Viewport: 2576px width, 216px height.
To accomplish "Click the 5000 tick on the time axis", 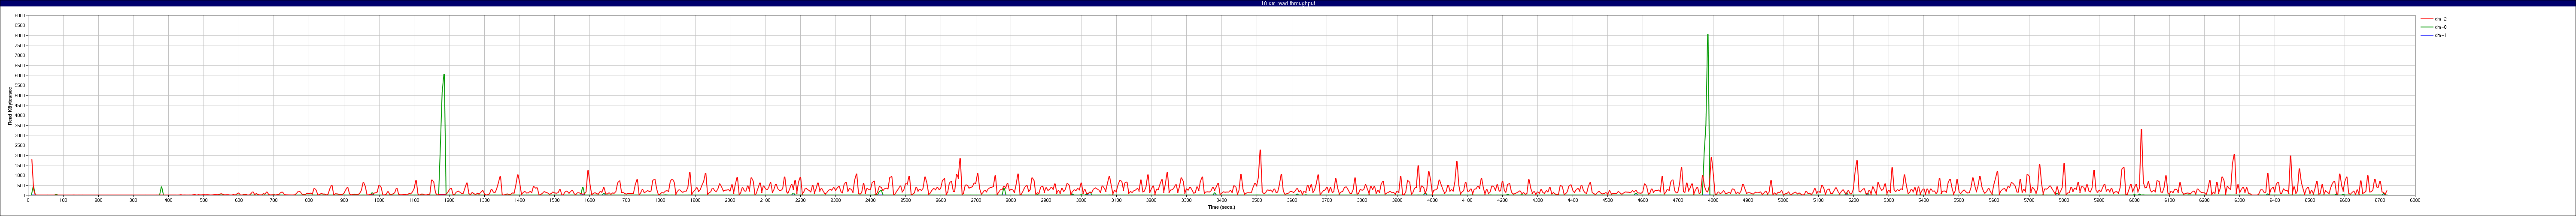I will [x=1783, y=201].
